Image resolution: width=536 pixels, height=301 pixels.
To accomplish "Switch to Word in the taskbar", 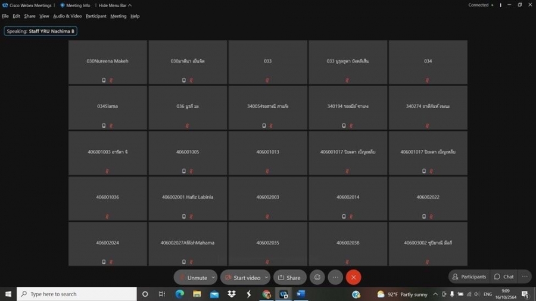I will (301, 294).
